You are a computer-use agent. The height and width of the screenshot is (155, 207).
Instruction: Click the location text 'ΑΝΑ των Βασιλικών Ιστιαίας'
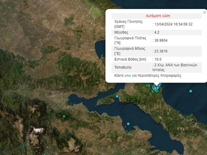click(176, 67)
